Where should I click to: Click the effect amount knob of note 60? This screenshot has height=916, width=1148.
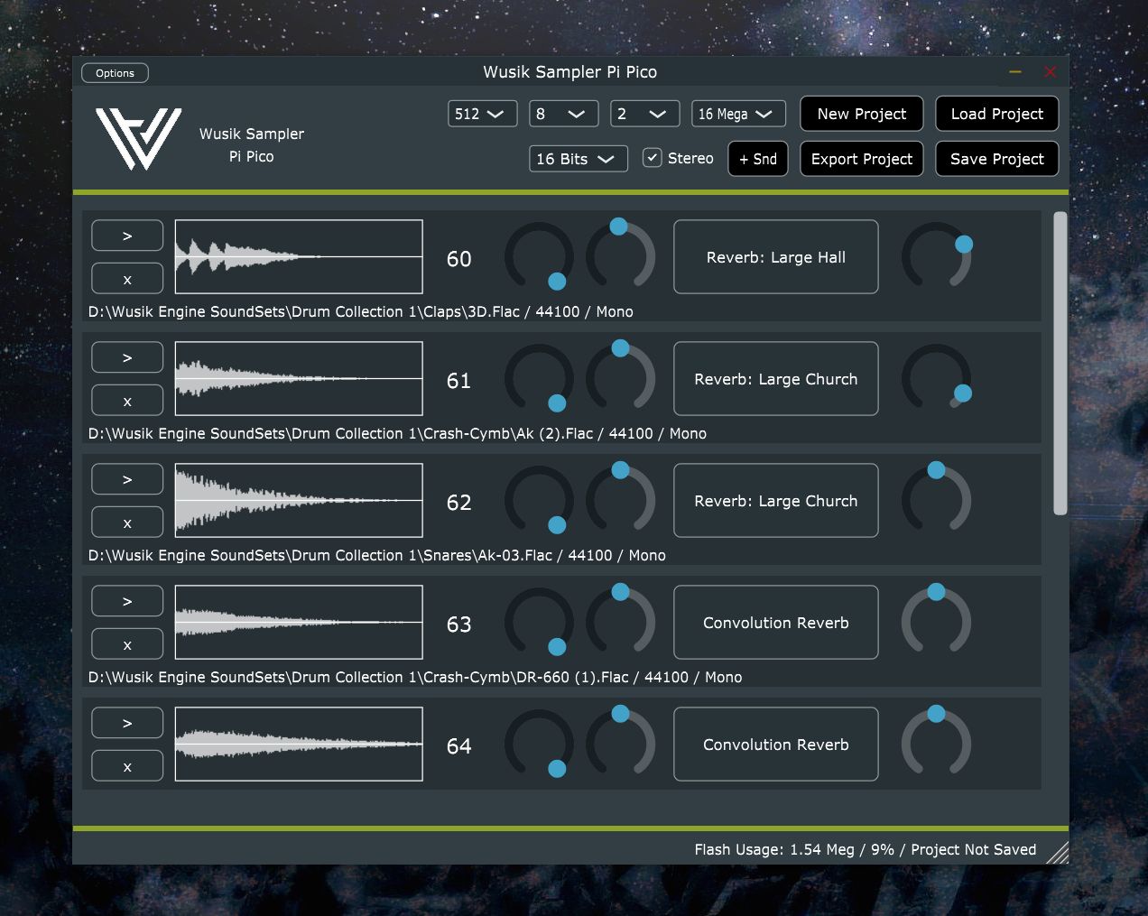[937, 256]
